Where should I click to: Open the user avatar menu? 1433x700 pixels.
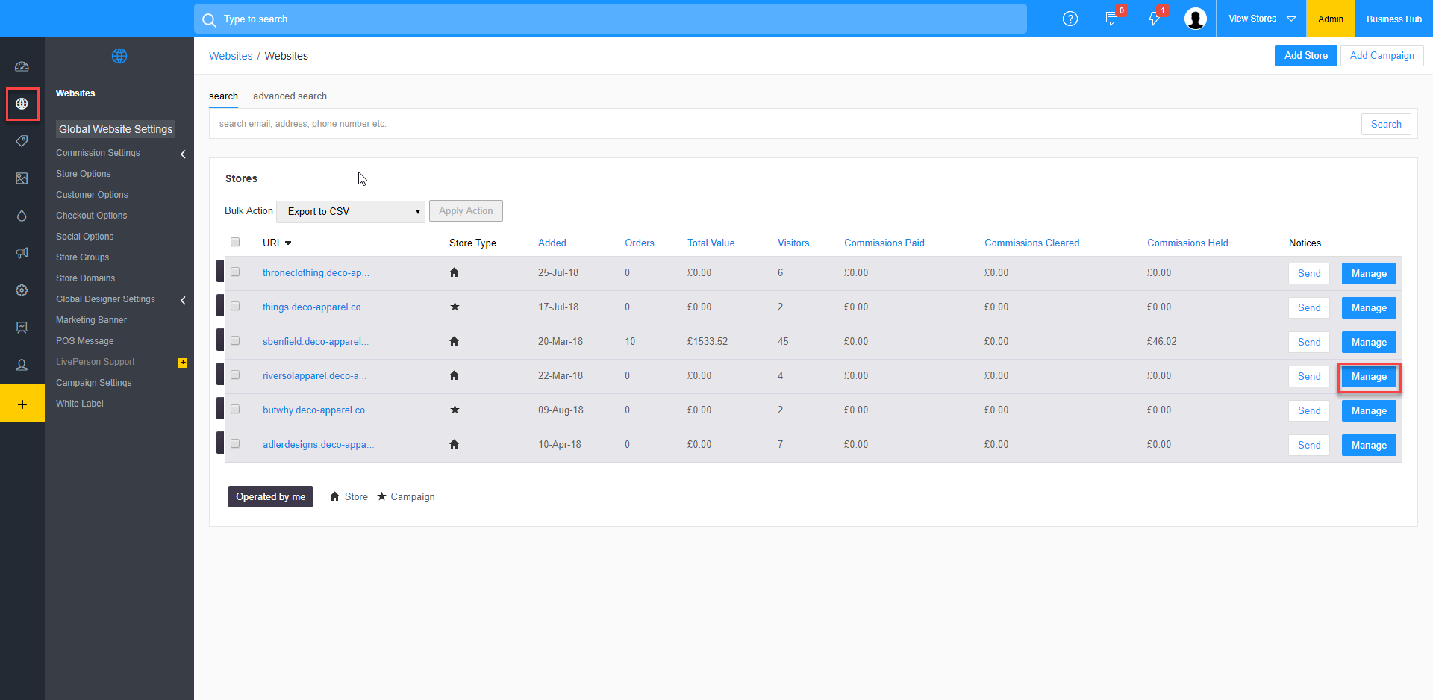(1196, 19)
